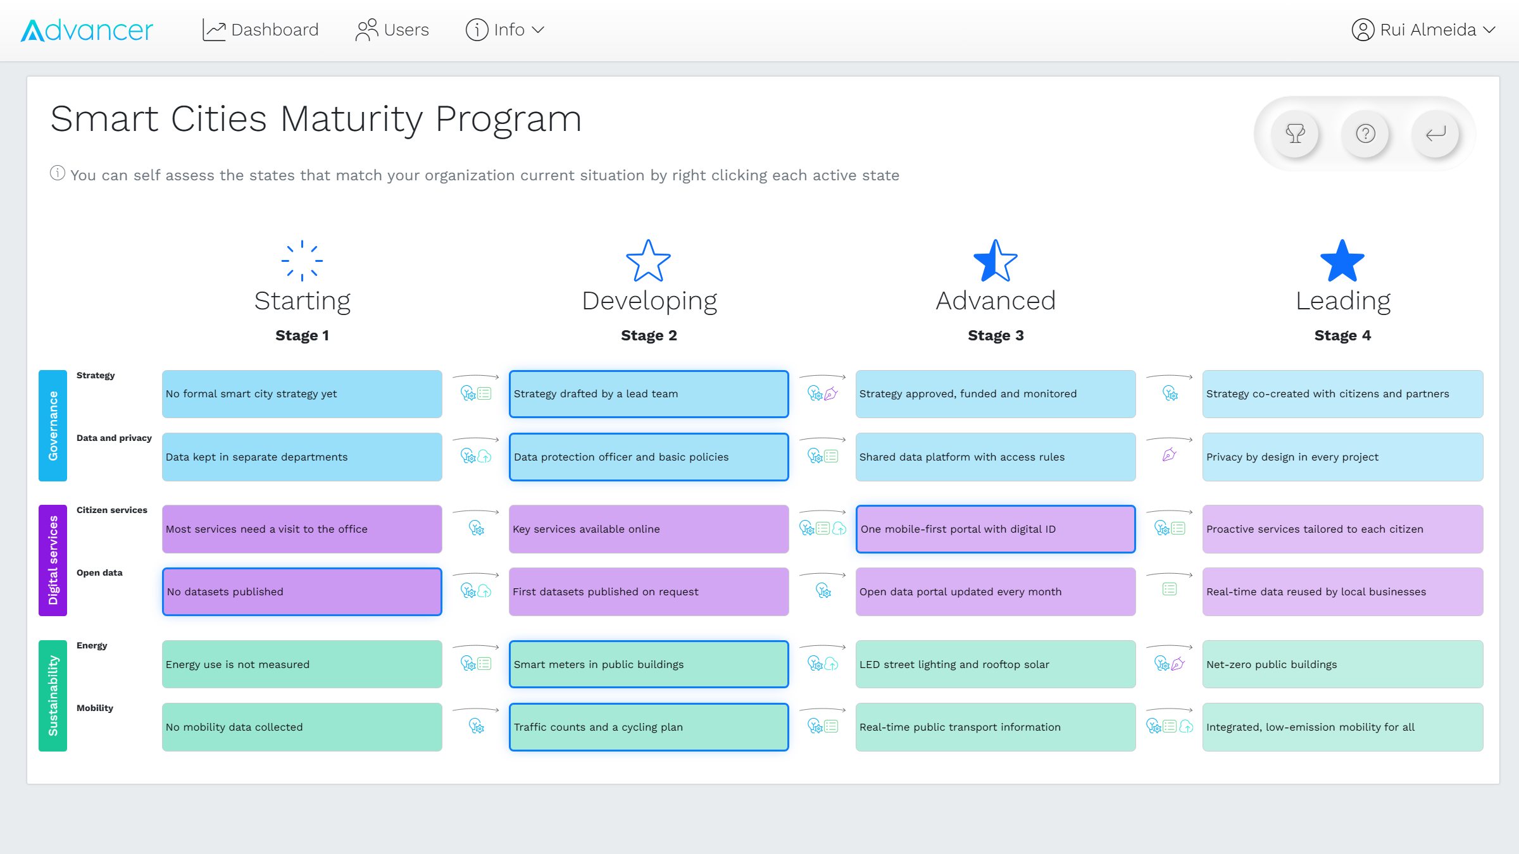Click checklist icon after 'No formal smart city strategy yet'
This screenshot has height=854, width=1519.
tap(484, 393)
